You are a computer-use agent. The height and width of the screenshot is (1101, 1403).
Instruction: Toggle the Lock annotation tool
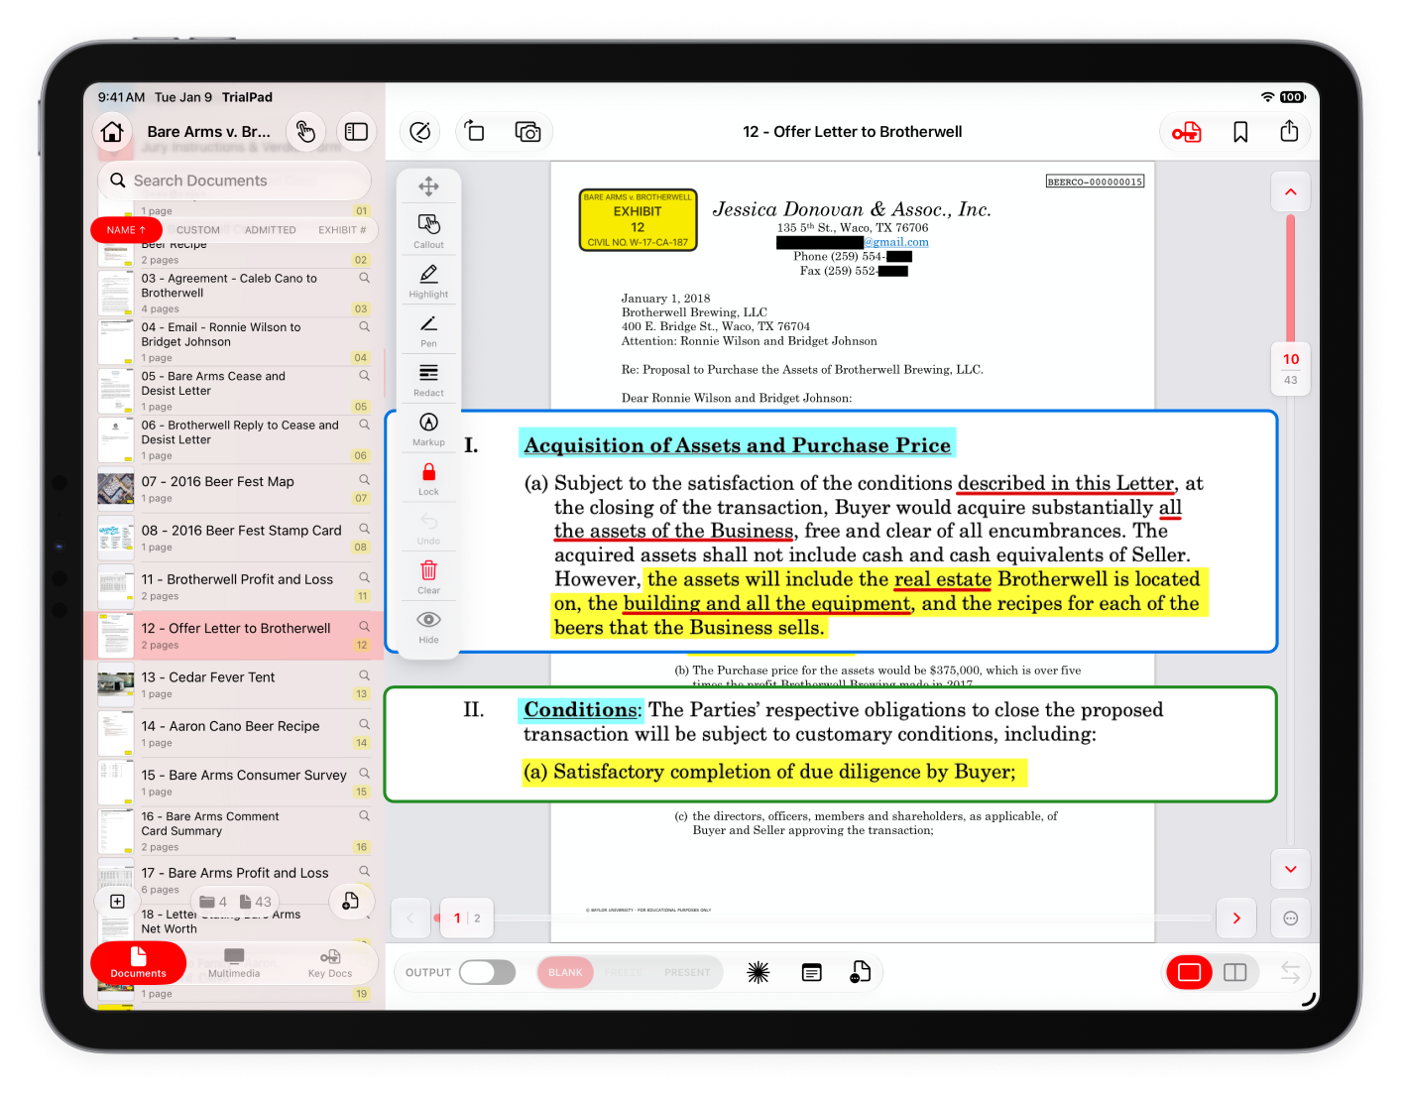428,478
